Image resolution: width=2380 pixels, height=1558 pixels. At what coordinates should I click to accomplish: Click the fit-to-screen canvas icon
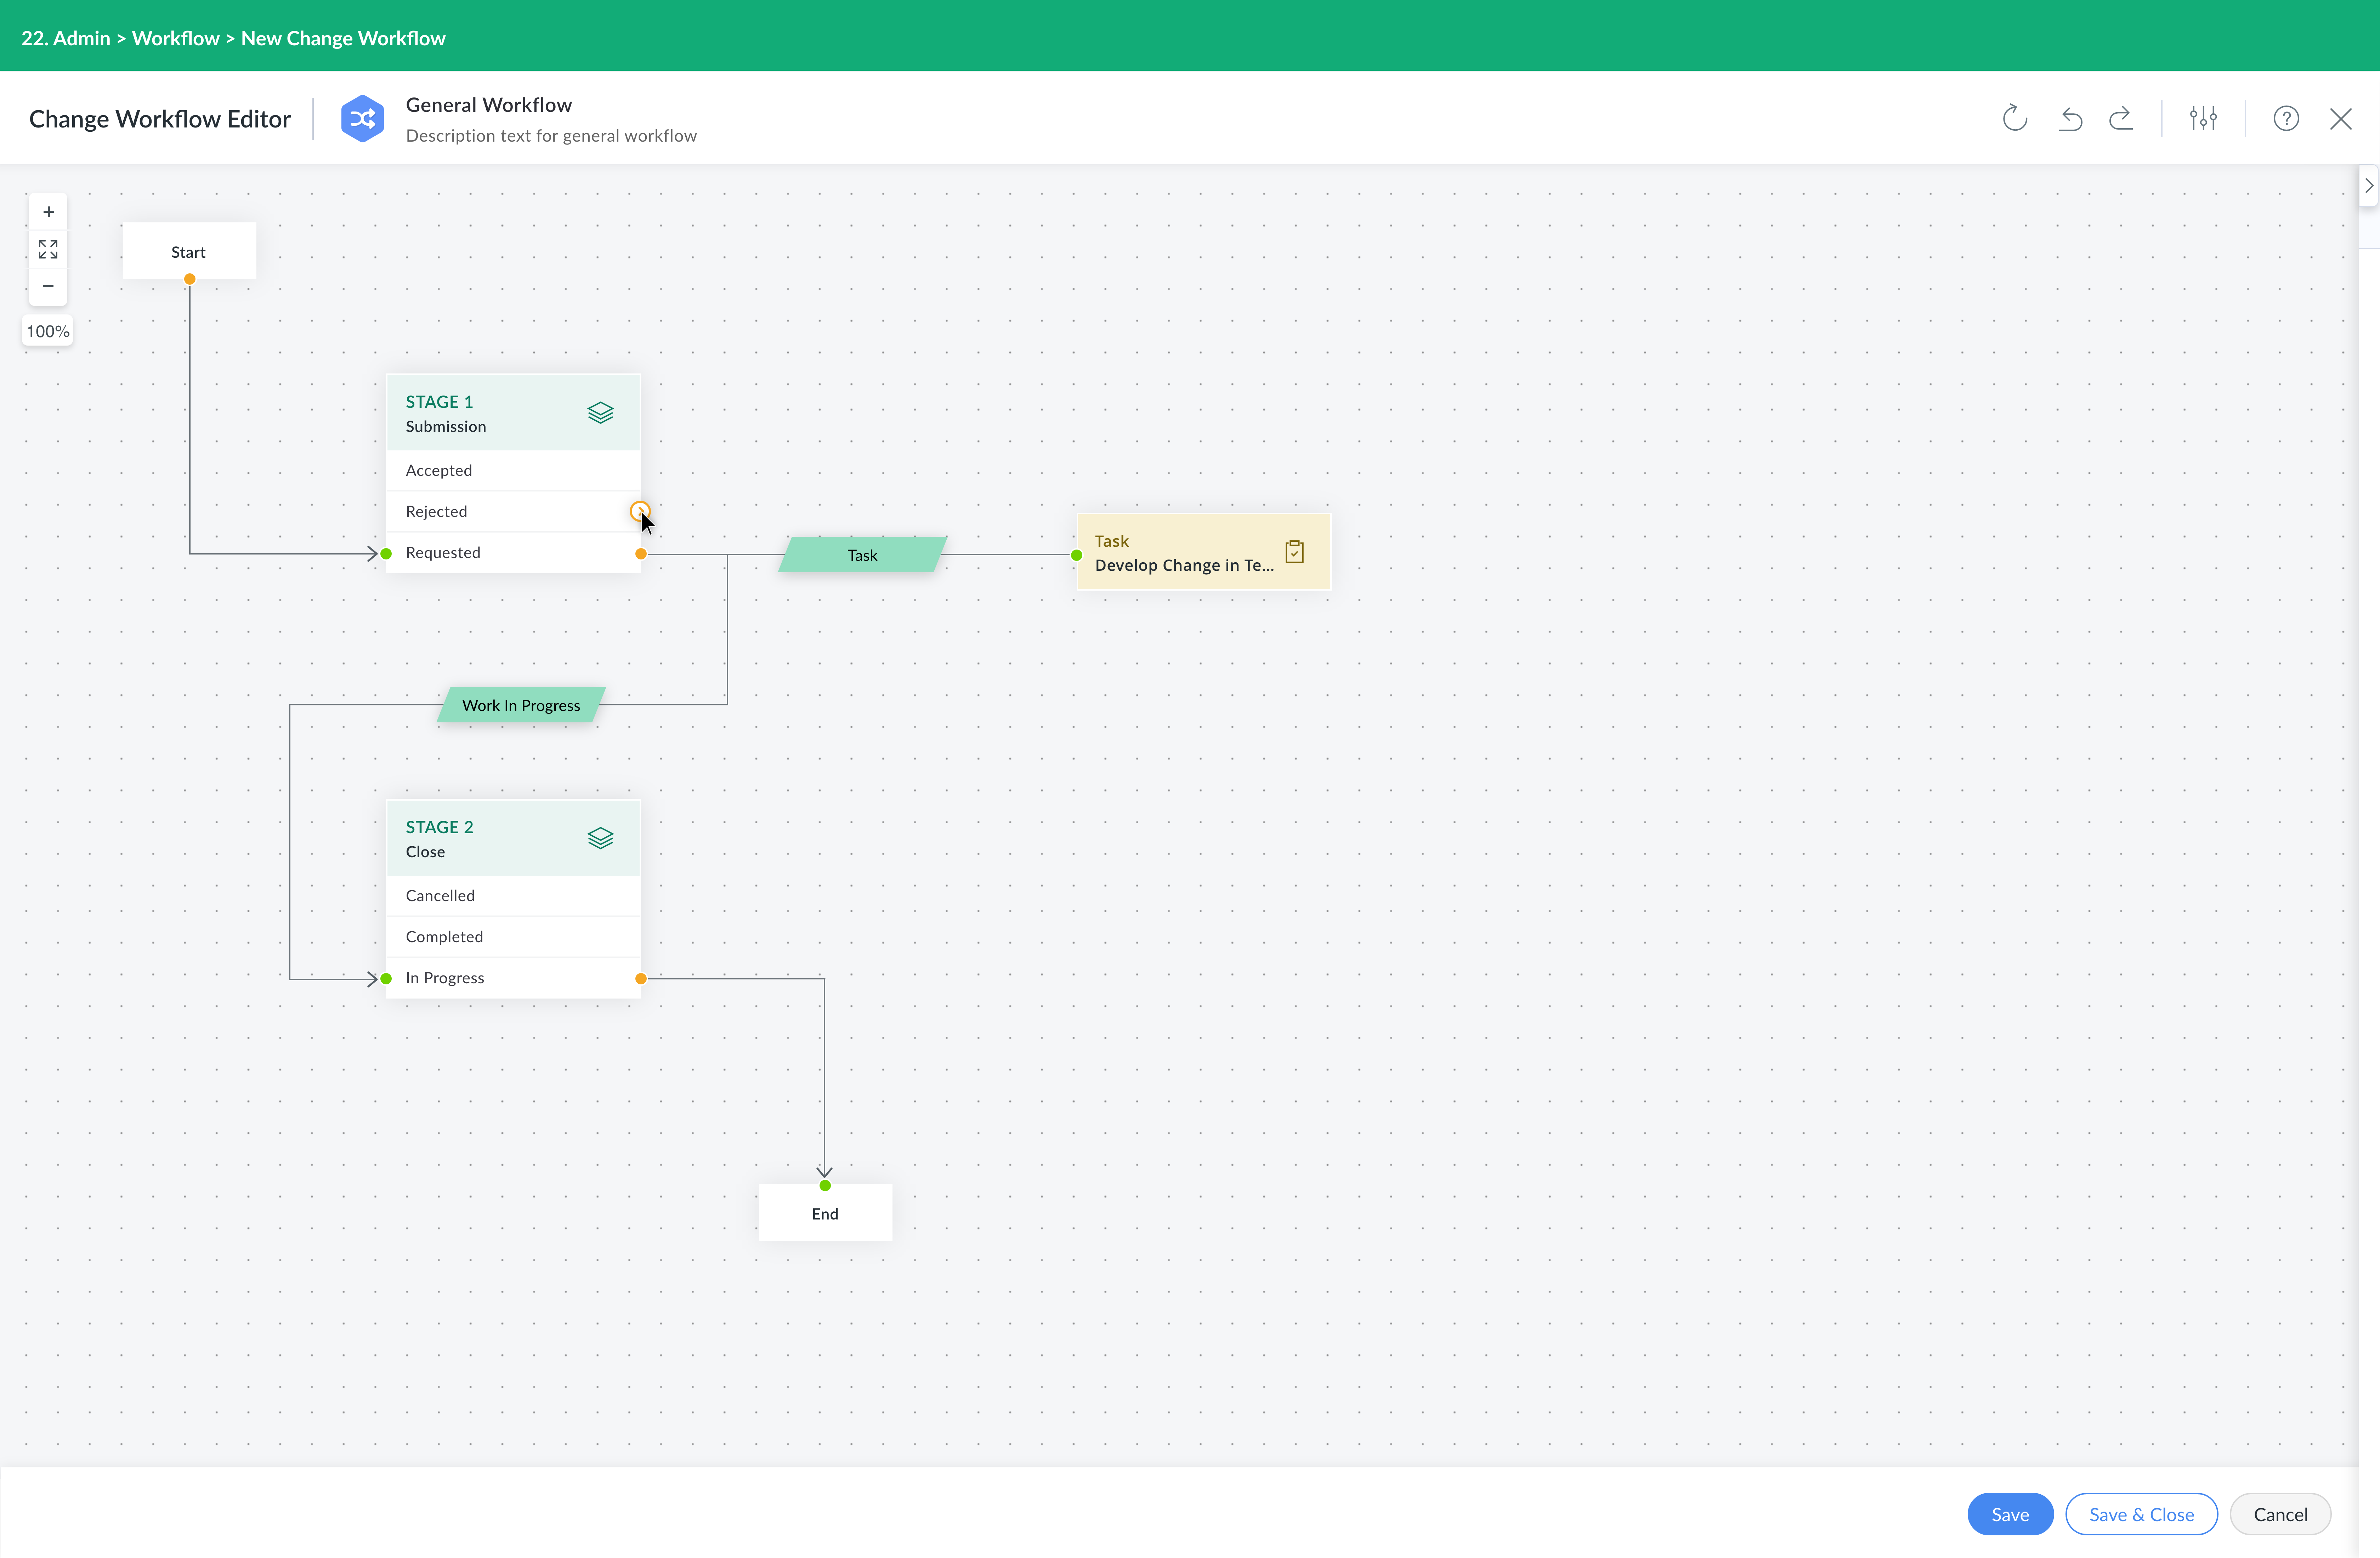(x=48, y=249)
